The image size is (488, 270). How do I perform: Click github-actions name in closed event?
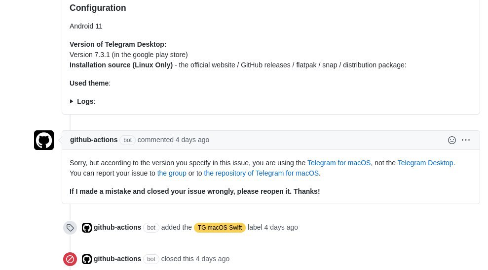tap(117, 259)
